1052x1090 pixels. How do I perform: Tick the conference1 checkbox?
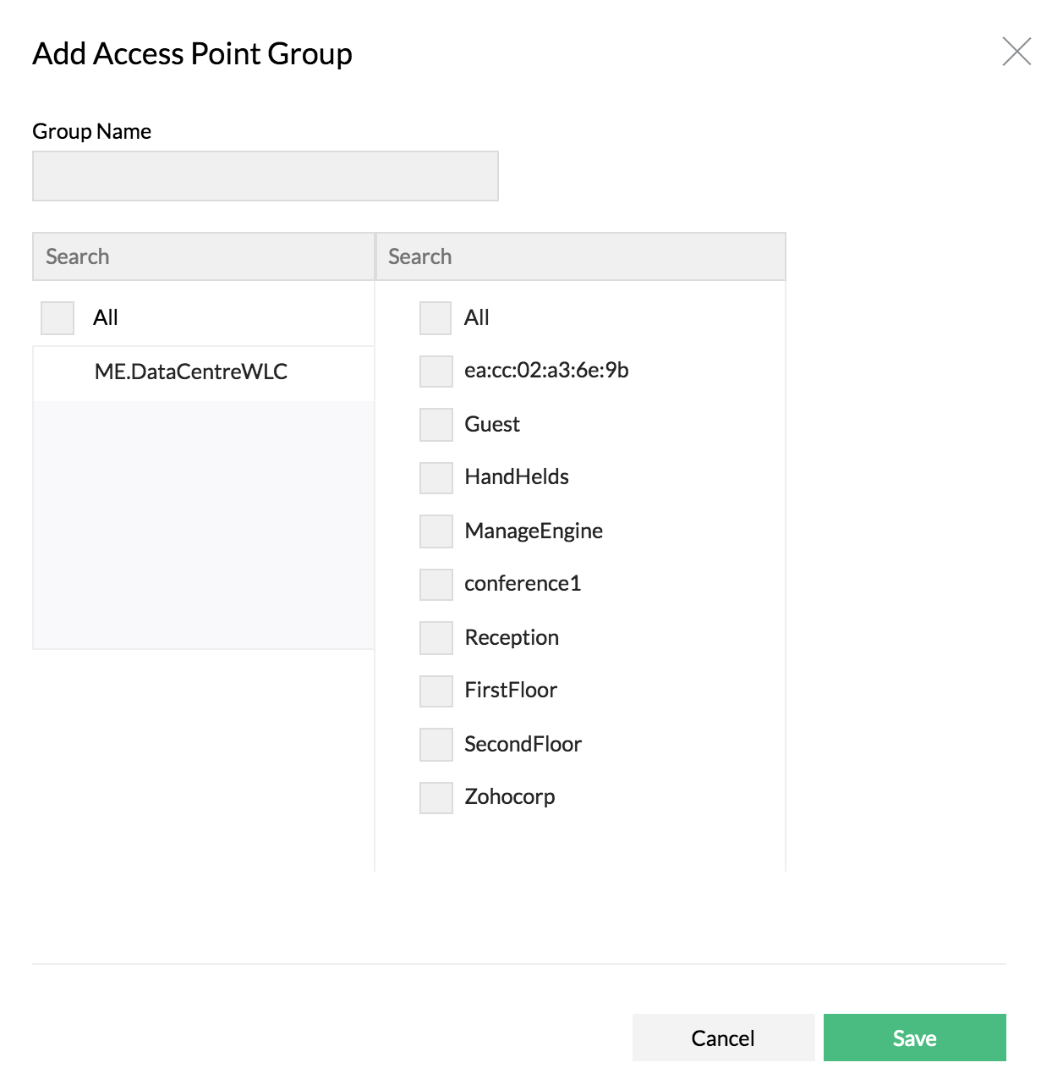click(436, 584)
